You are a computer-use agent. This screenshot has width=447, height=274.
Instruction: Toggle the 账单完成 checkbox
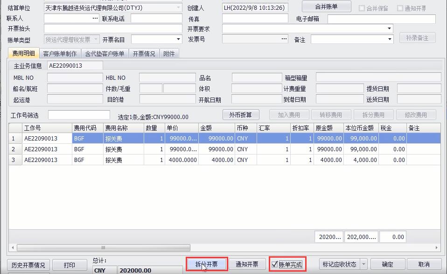pos(275,265)
